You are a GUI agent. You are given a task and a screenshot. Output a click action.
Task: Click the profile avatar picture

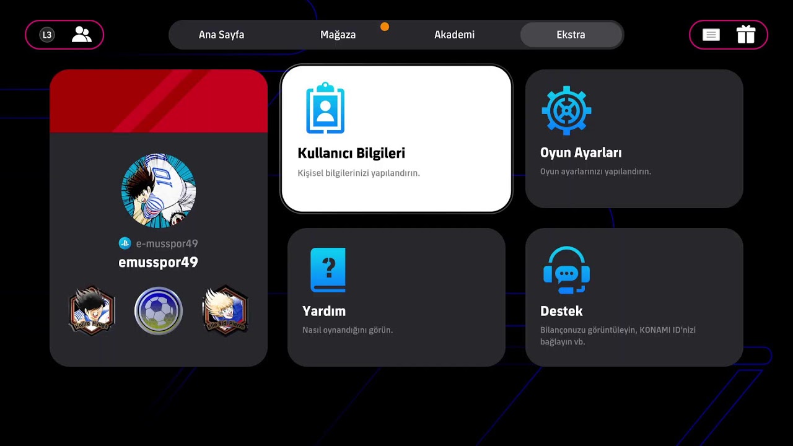tap(159, 191)
